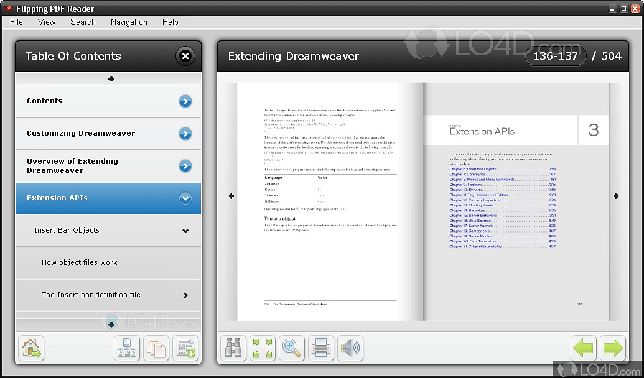Image resolution: width=644 pixels, height=378 pixels.
Task: Go to the next page arrow
Action: click(613, 348)
